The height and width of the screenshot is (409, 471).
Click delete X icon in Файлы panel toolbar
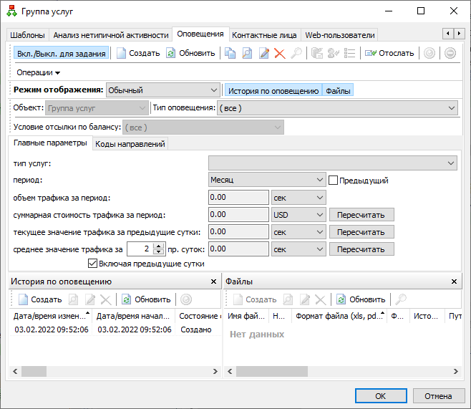click(x=321, y=299)
